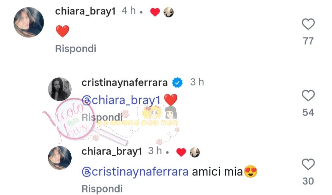Image resolution: width=332 pixels, height=195 pixels.
Task: Like cristinaynaferrara's reply comment
Action: click(308, 96)
